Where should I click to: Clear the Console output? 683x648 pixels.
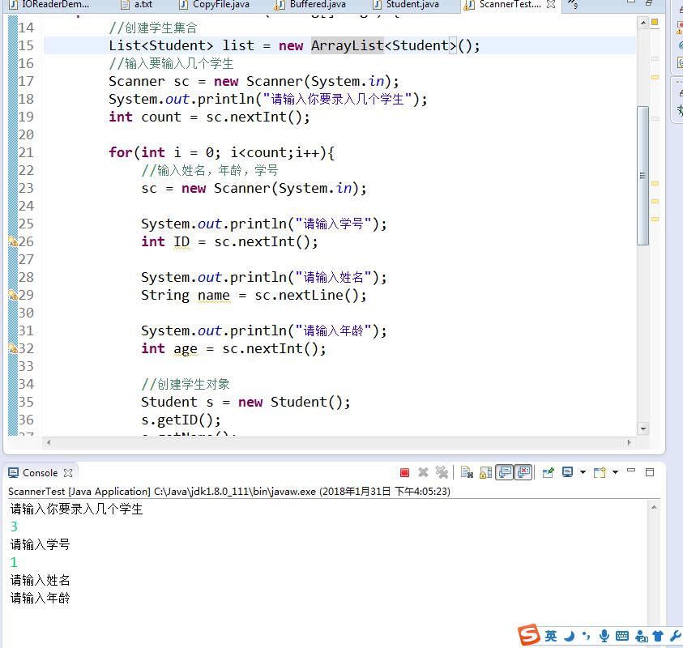[x=467, y=472]
